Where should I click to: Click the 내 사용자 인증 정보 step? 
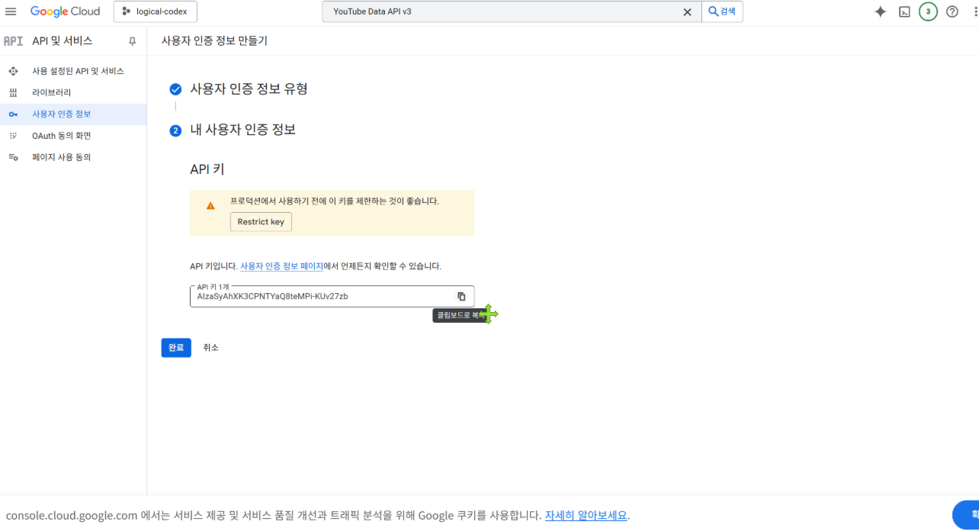coord(242,130)
